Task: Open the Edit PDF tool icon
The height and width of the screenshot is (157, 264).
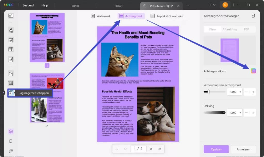Action: 11,40
